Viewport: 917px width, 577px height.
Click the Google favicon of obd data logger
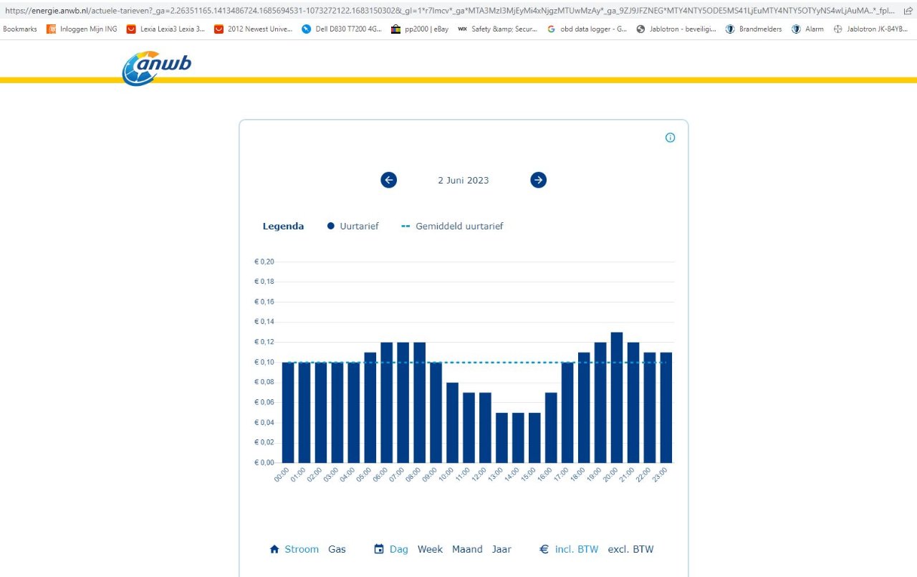(551, 29)
